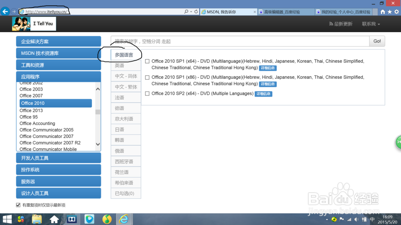The height and width of the screenshot is (225, 401).
Task: Select Office 2013 in the list
Action: [x=31, y=111]
